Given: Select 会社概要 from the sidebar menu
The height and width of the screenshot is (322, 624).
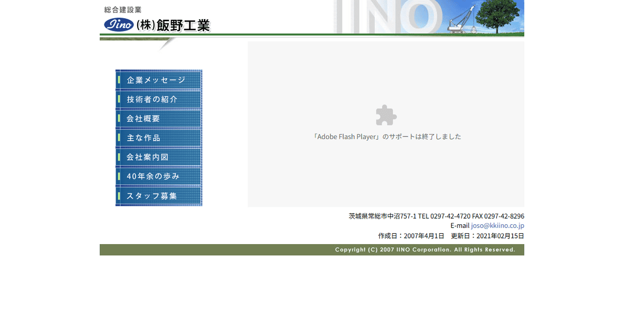Looking at the screenshot, I should 144,118.
